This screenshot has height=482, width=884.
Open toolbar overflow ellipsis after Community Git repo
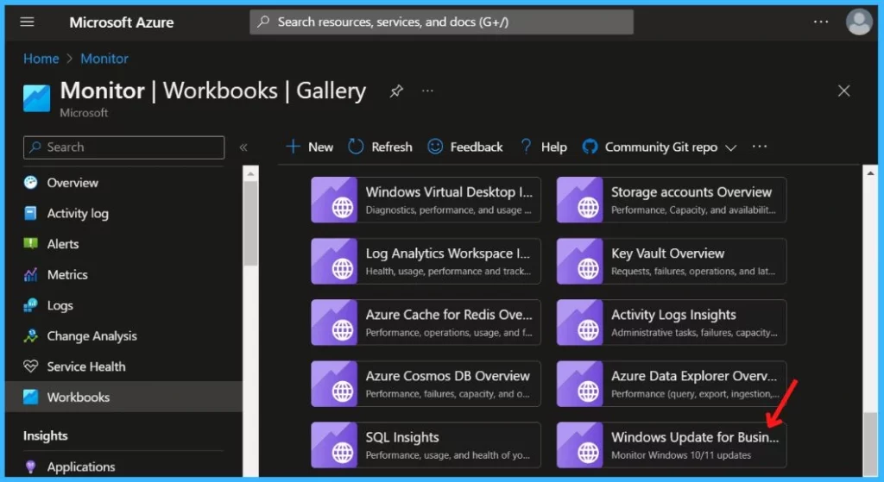760,147
